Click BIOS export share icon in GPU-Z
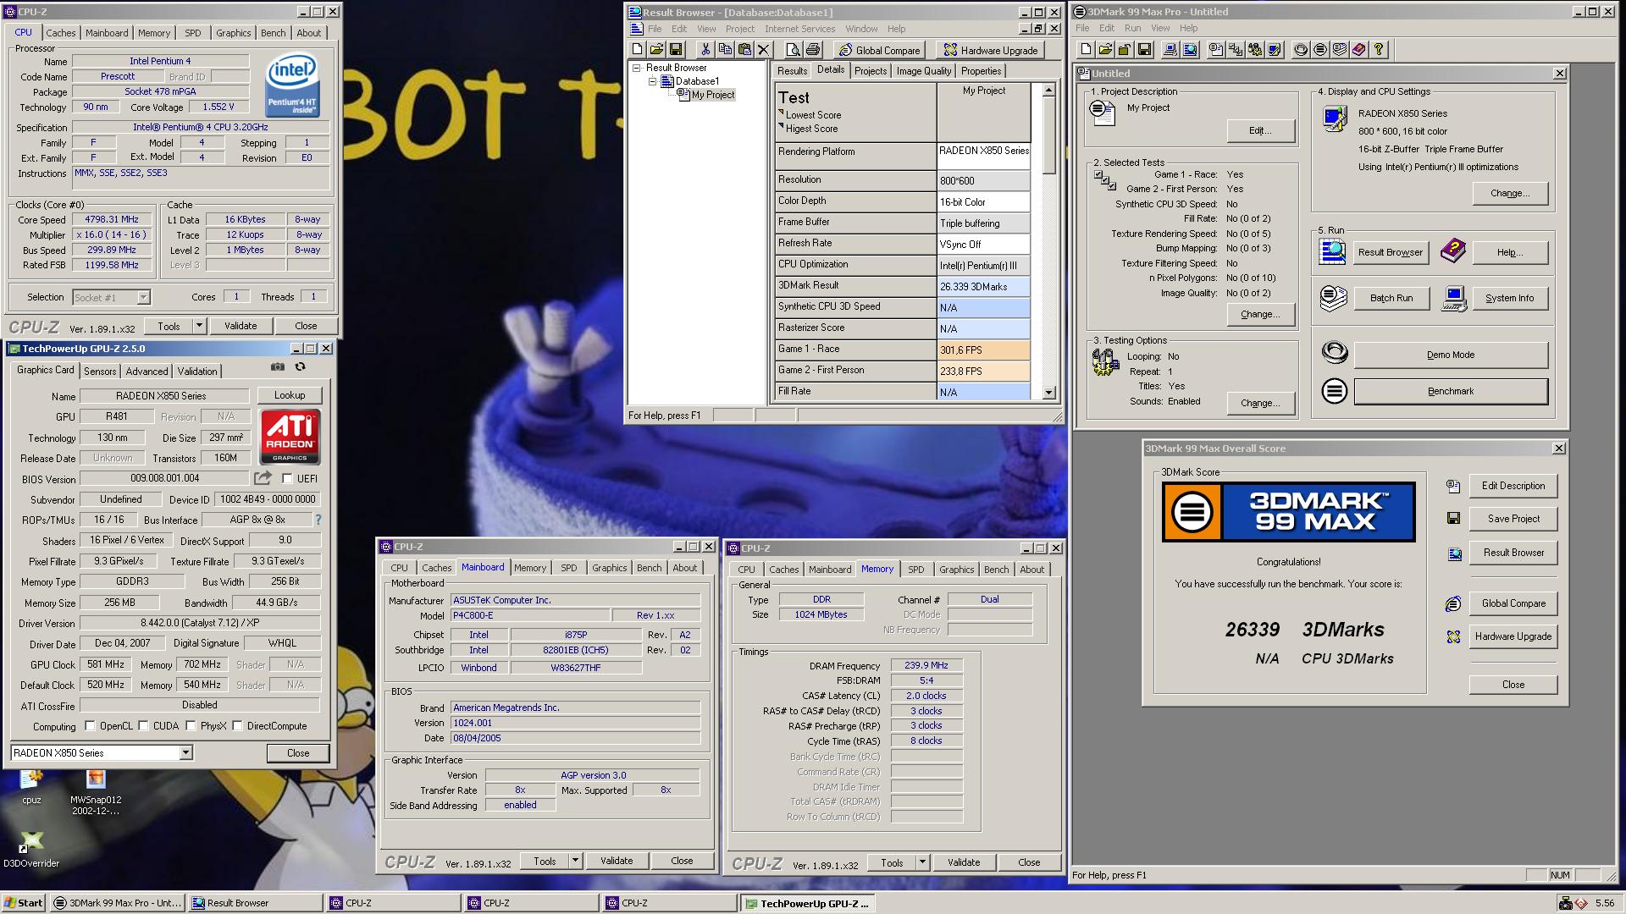The width and height of the screenshot is (1626, 914). (263, 478)
